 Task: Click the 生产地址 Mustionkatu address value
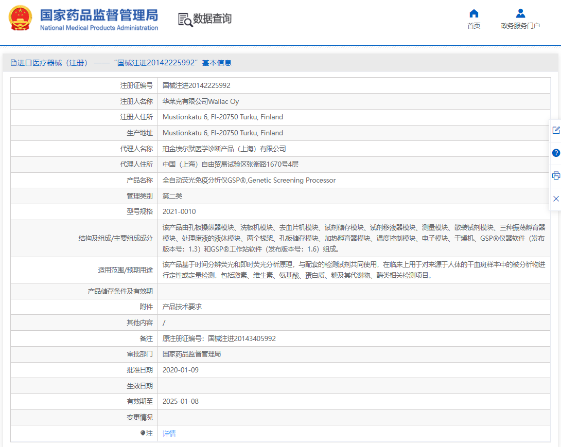click(x=222, y=133)
